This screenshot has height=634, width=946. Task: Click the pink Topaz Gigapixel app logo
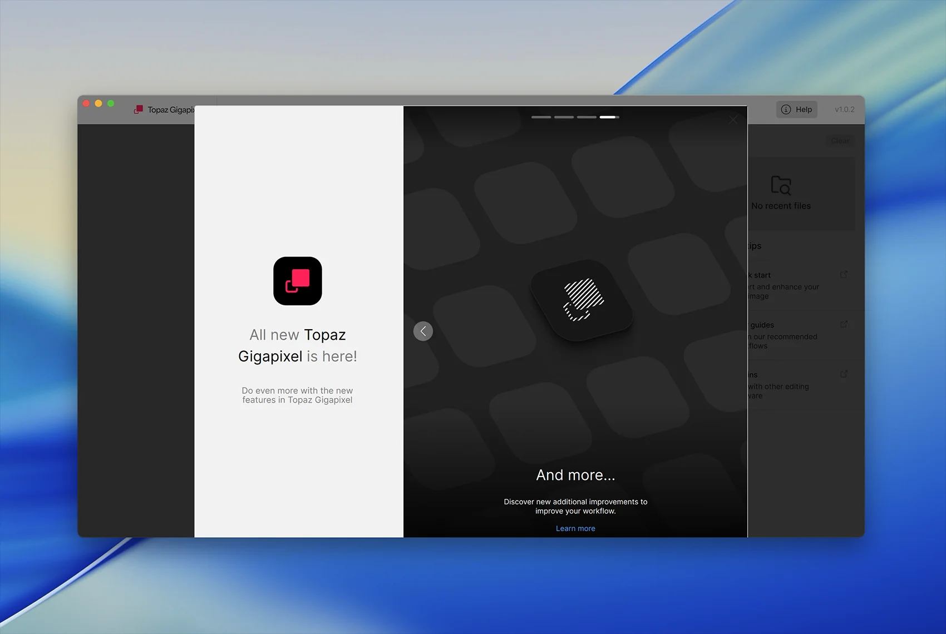point(298,281)
